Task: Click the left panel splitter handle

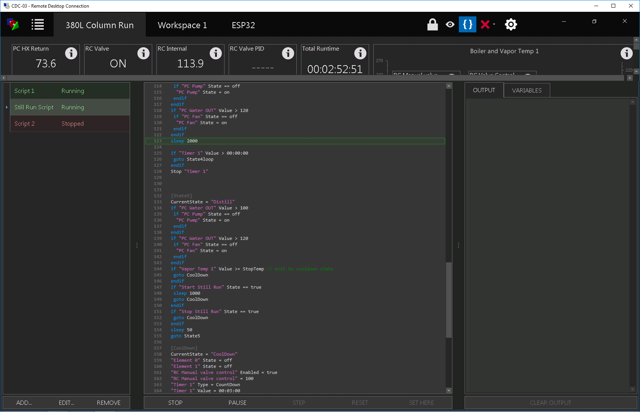Action: (x=137, y=246)
